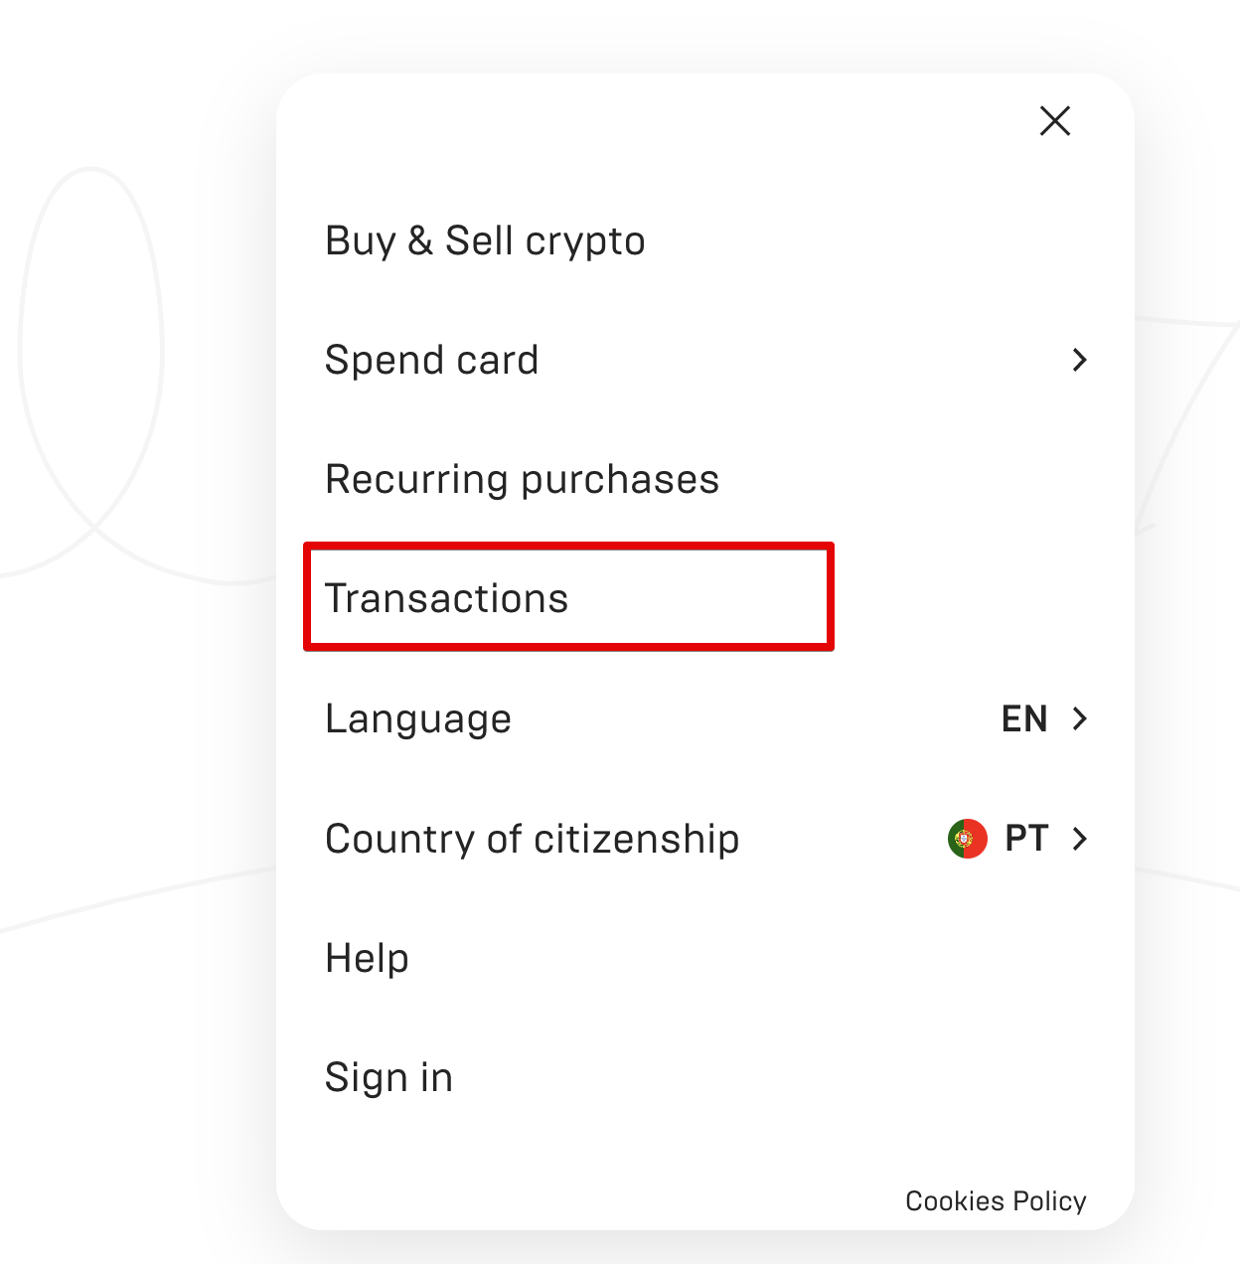
Task: Click the PT country code
Action: point(1026,839)
